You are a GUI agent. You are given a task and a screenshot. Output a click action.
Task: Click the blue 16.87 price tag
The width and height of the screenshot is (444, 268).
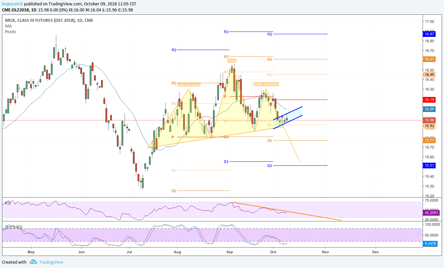tap(429, 34)
